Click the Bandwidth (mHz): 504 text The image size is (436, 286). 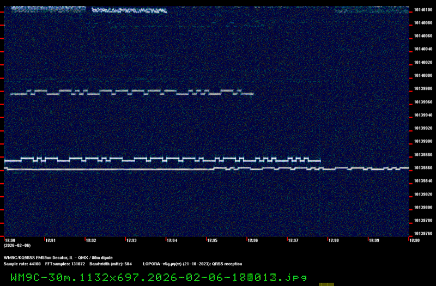111,264
